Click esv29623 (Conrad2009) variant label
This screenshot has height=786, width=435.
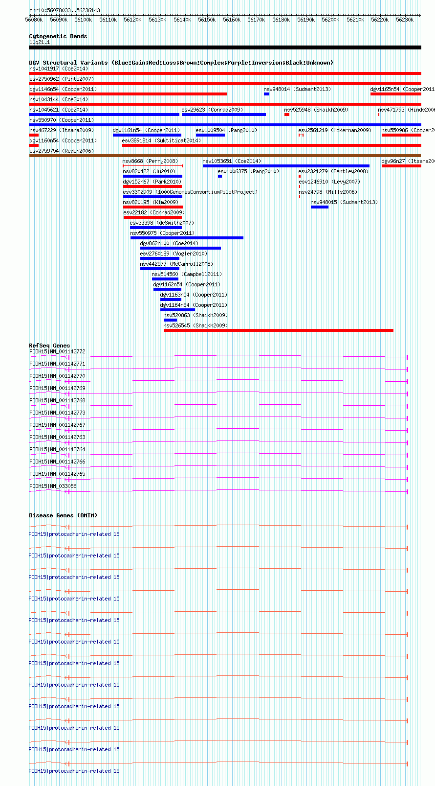pyautogui.click(x=212, y=110)
